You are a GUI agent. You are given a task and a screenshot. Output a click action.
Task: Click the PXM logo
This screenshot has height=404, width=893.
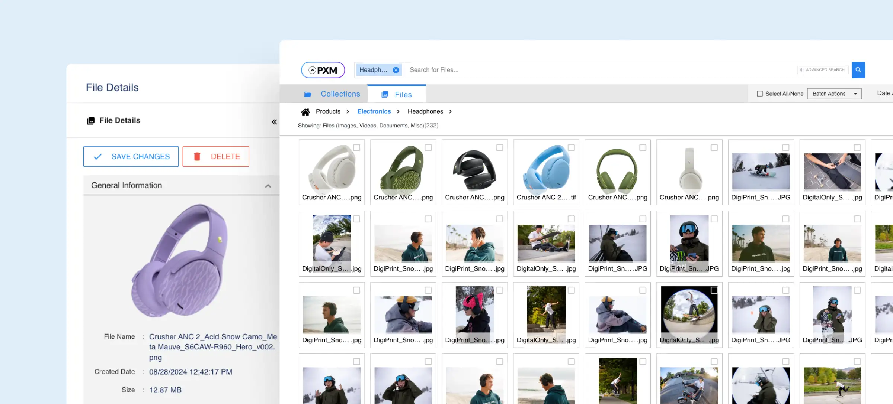(x=323, y=70)
